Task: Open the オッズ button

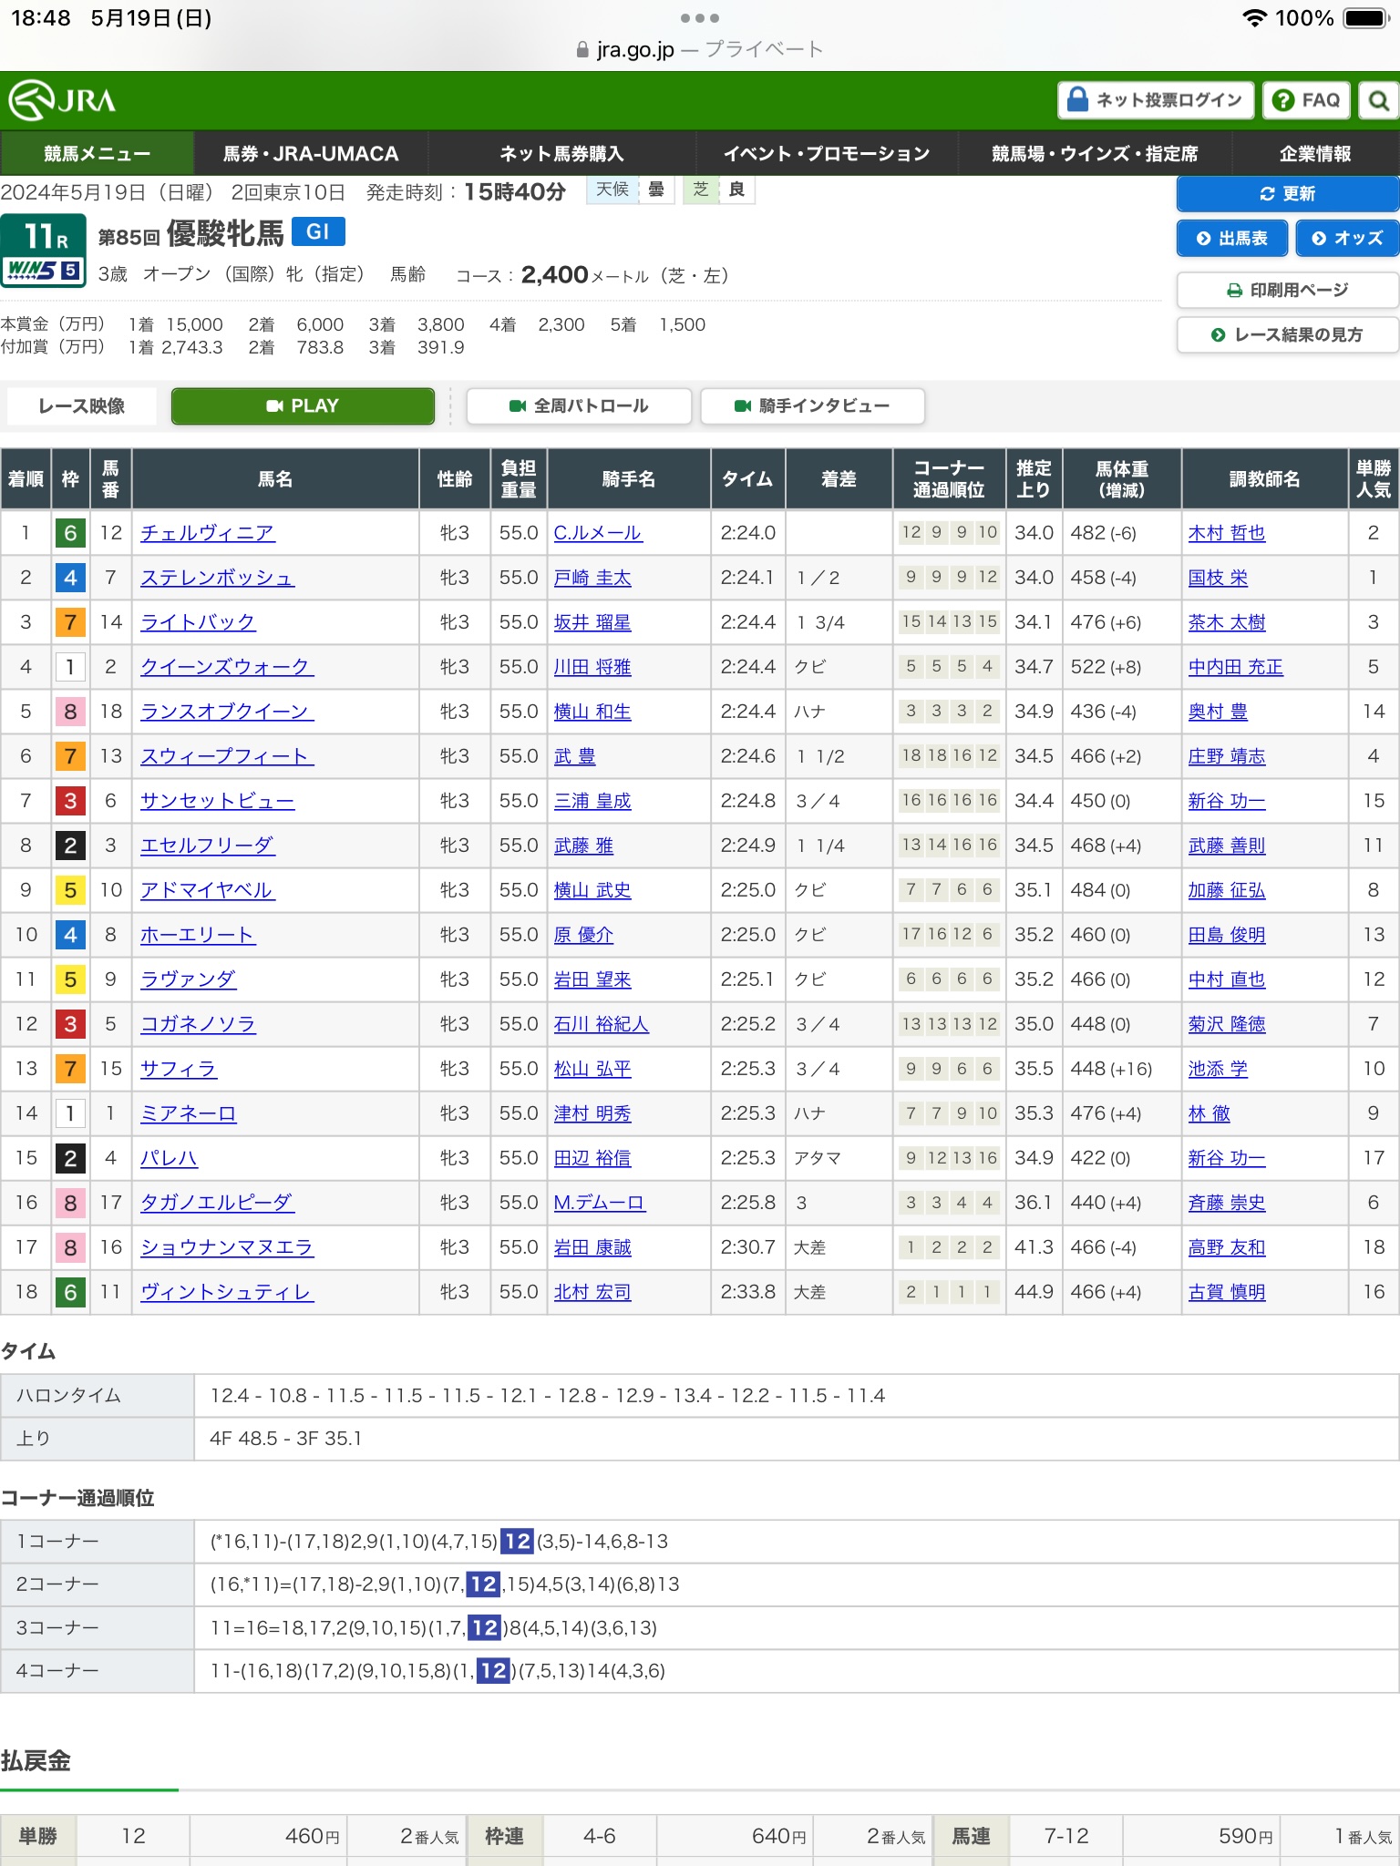Action: click(1347, 238)
